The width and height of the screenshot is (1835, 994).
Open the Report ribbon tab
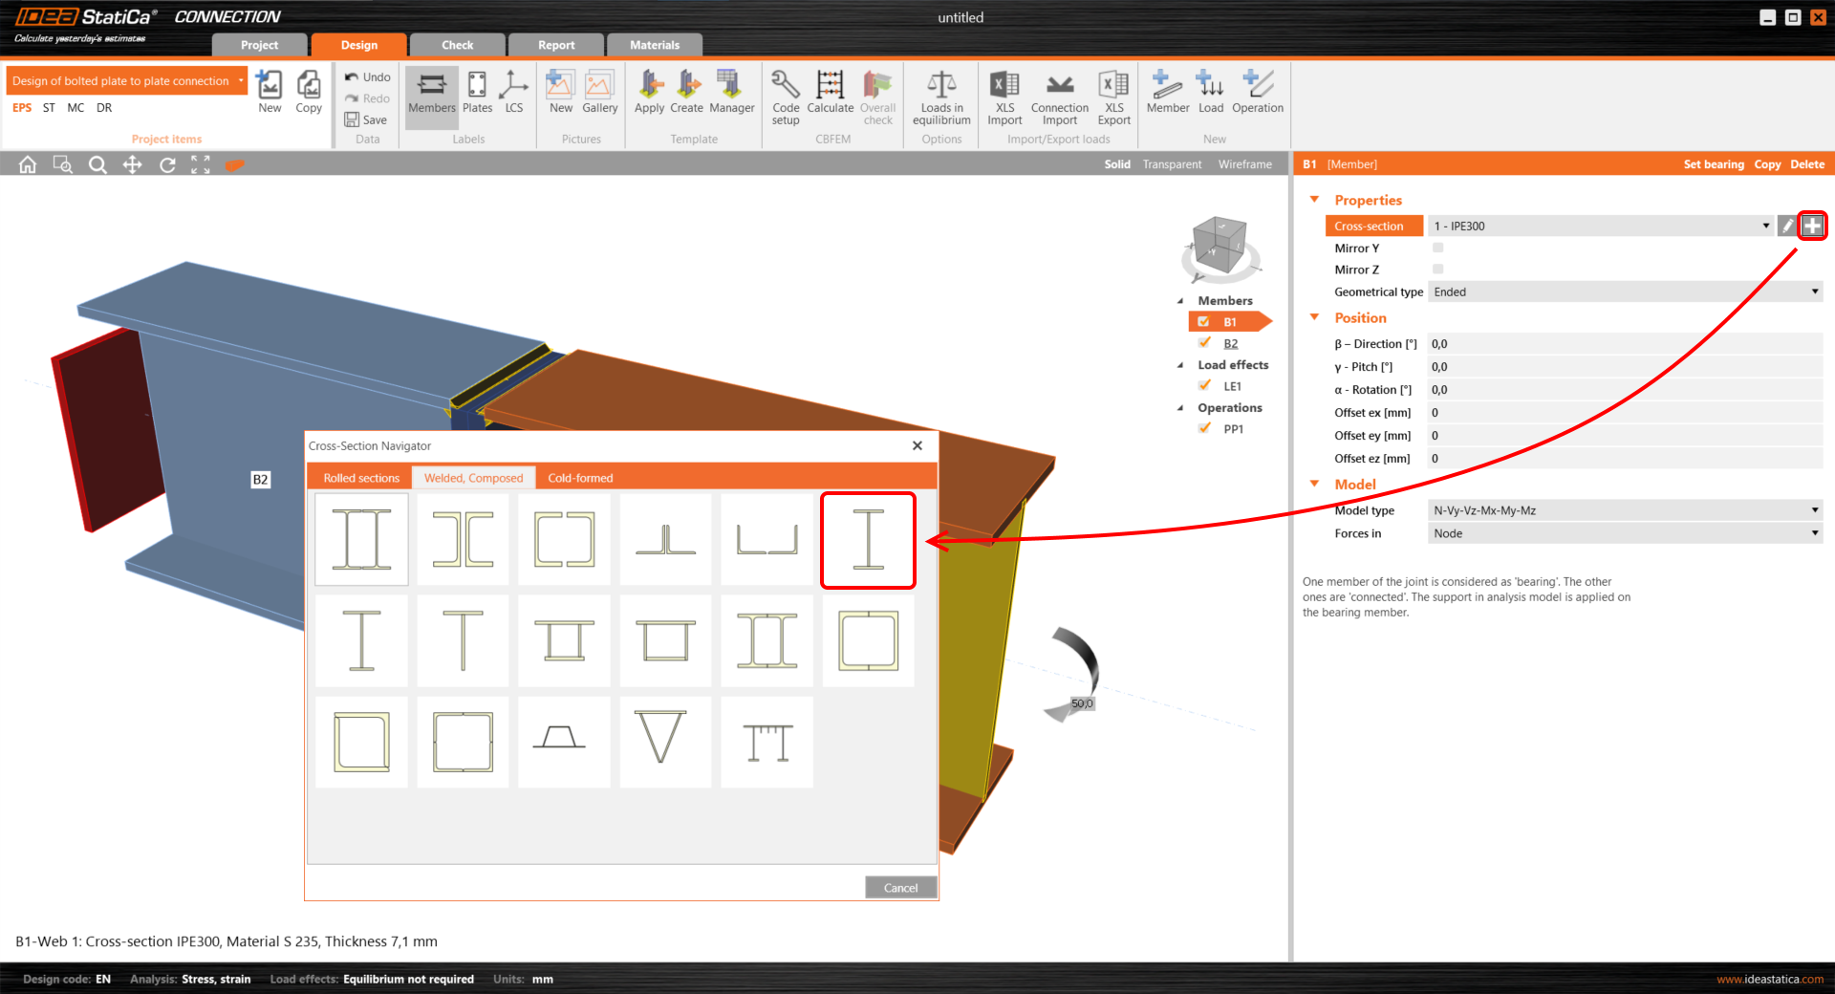click(x=555, y=44)
